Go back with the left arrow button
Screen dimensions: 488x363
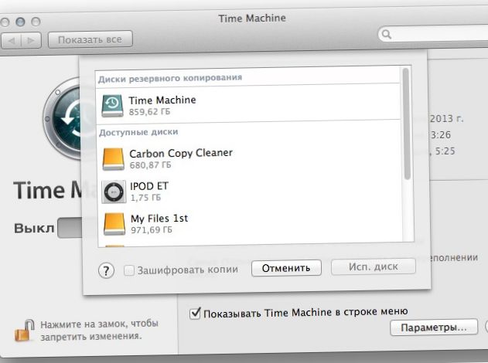pyautogui.click(x=12, y=41)
